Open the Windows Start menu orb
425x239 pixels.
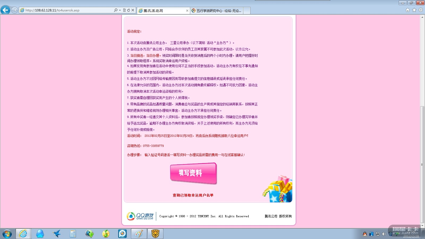(7, 234)
